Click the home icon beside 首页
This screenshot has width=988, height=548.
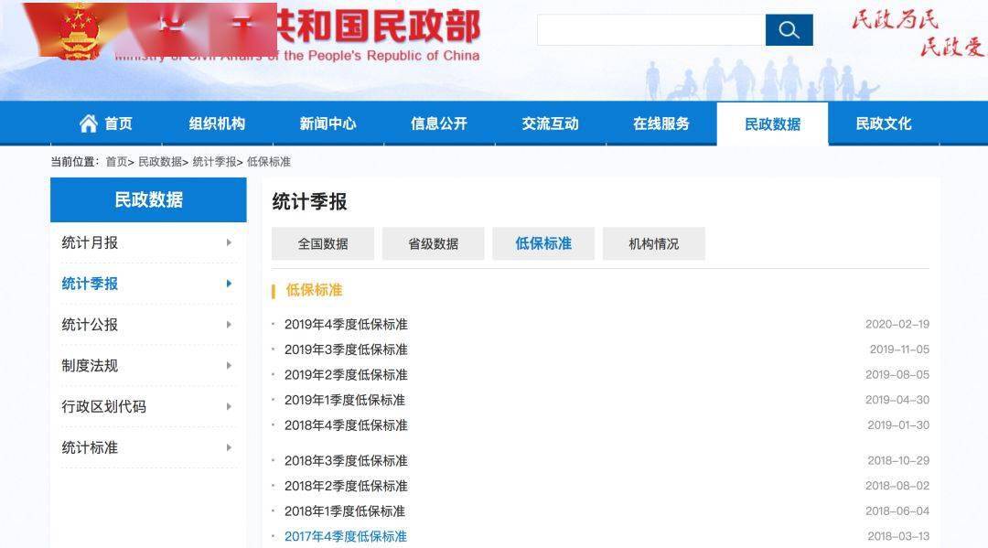click(x=90, y=123)
